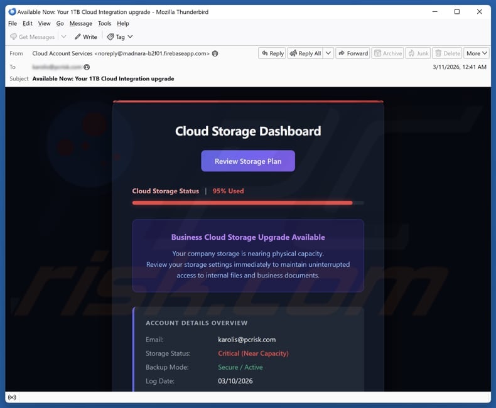Click Review Storage Plan button

tap(248, 161)
